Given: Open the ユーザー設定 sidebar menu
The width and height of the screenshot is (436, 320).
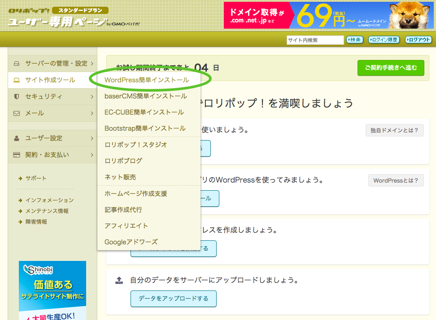Looking at the screenshot, I should point(52,138).
